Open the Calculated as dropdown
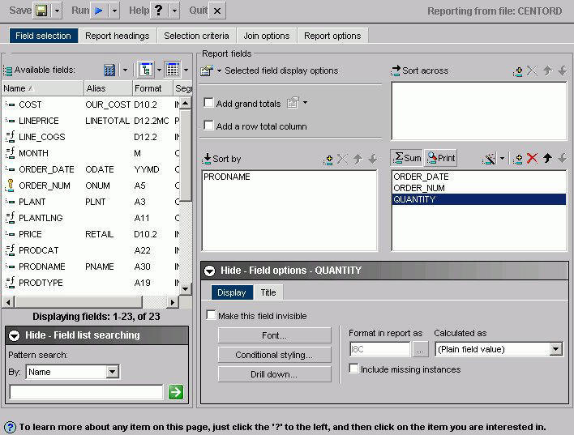This screenshot has height=435, width=574. (555, 349)
